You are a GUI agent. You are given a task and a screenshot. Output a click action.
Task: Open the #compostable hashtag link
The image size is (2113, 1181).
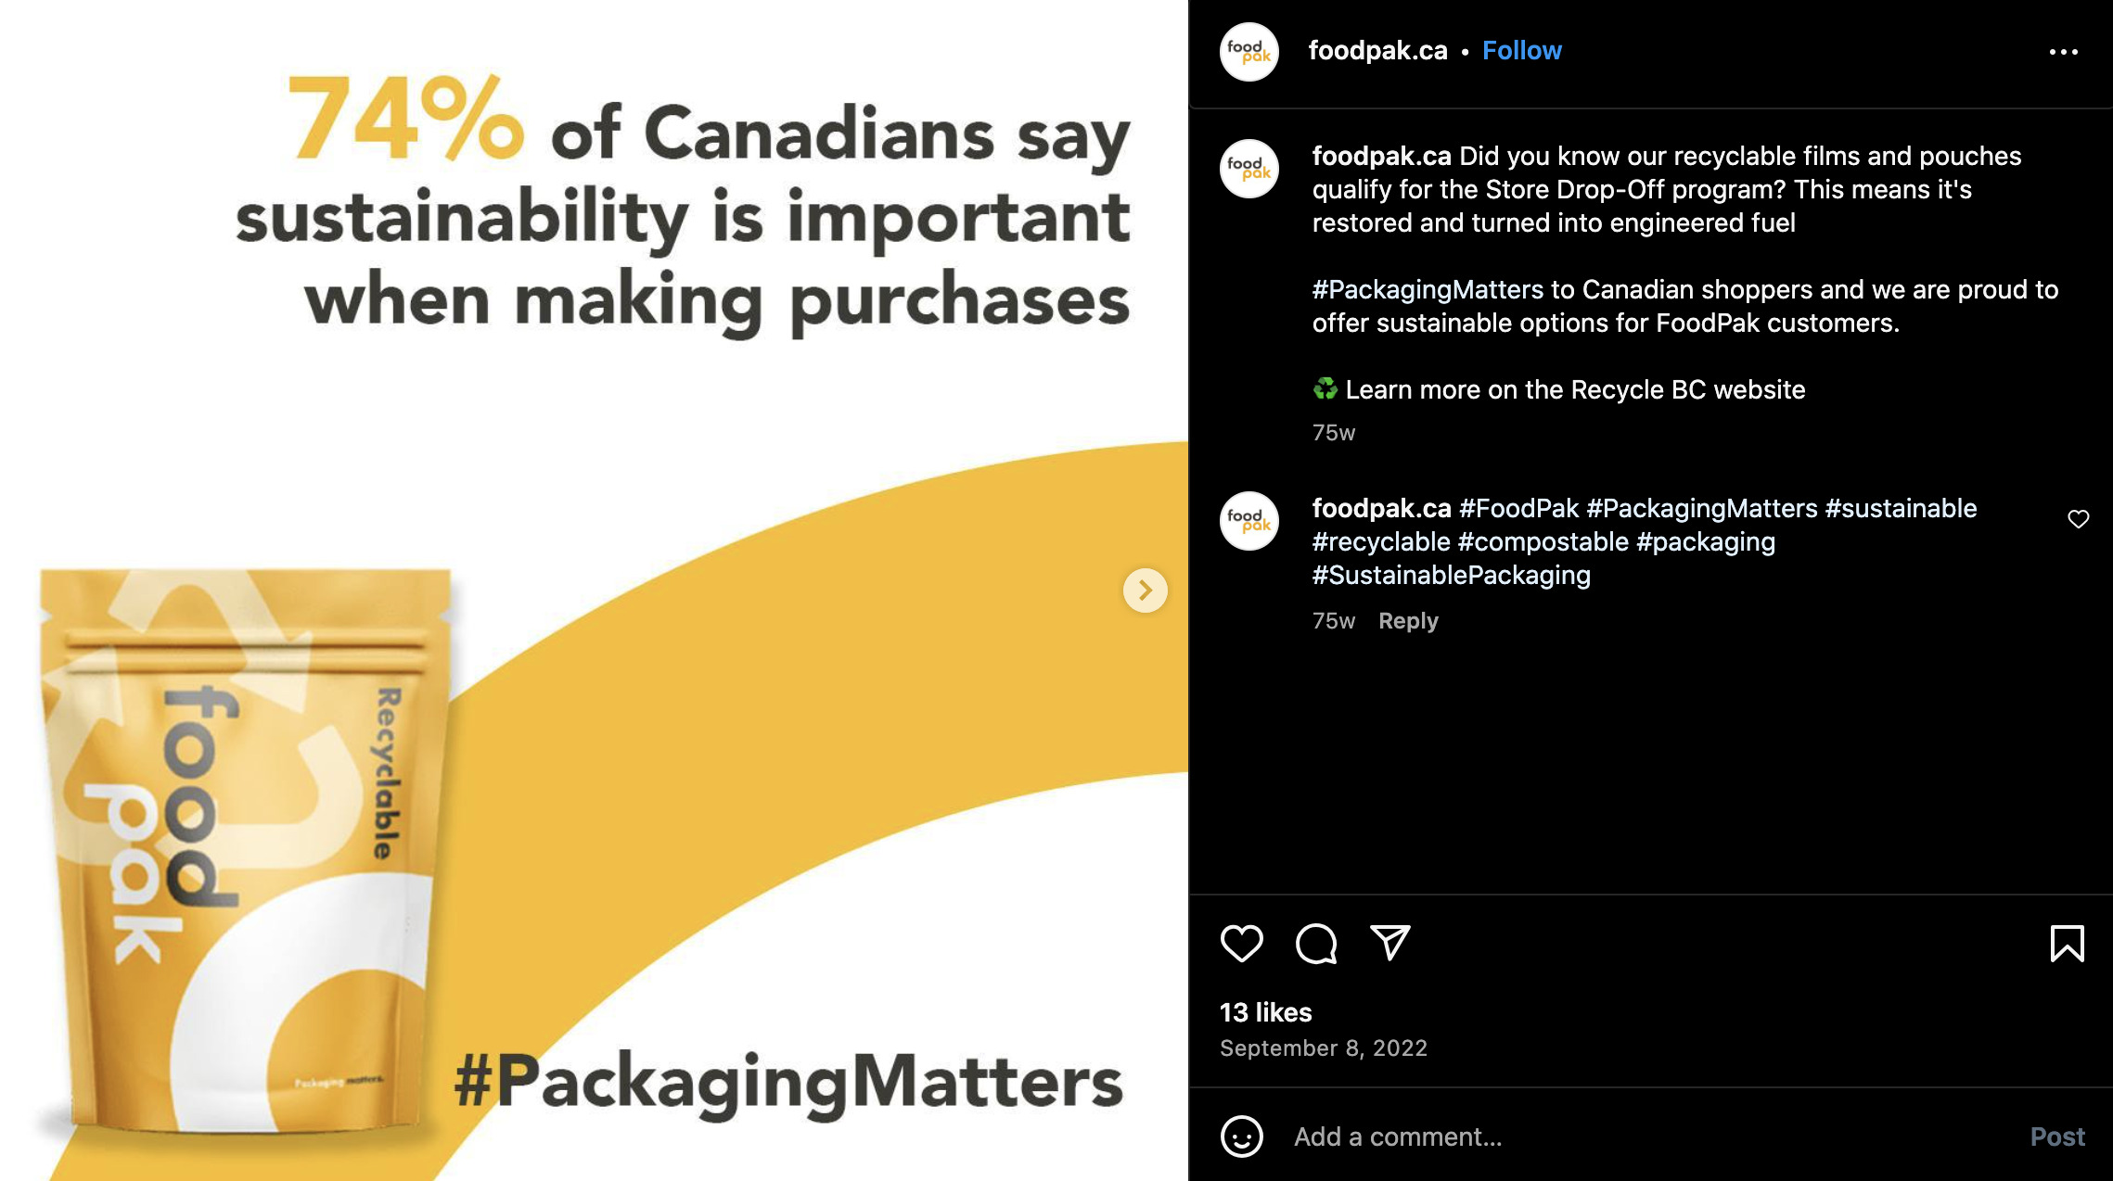click(1543, 541)
